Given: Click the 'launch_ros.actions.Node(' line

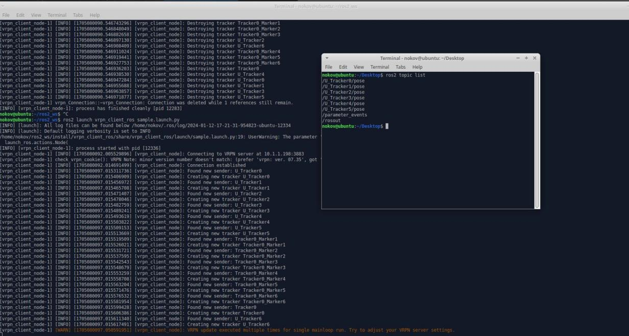Looking at the screenshot, I should tap(36, 142).
